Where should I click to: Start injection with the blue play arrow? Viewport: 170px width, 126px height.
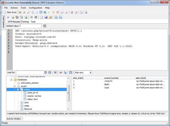click(x=8, y=17)
